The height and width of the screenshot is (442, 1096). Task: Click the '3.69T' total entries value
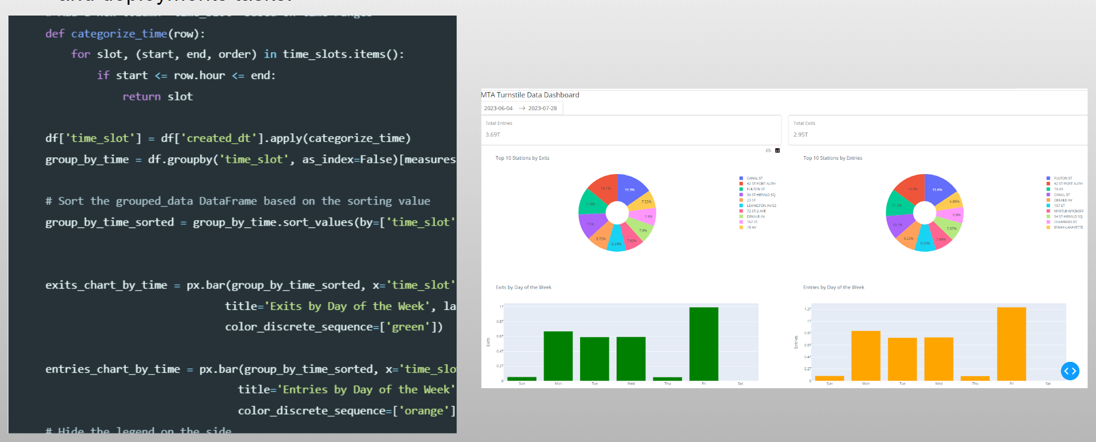coord(493,135)
